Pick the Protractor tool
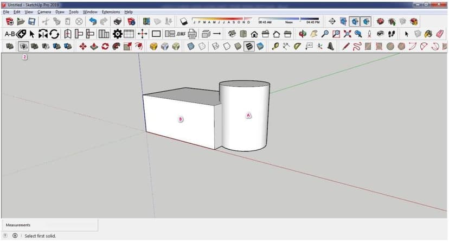 coord(298,46)
